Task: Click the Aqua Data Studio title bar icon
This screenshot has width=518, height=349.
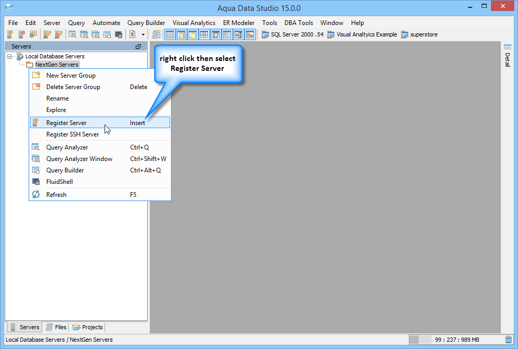Action: pyautogui.click(x=9, y=7)
